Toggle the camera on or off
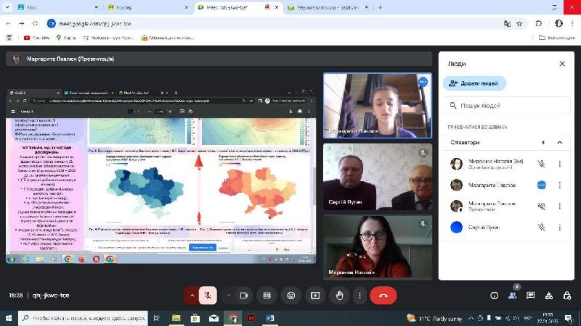The image size is (581, 326). tap(244, 296)
